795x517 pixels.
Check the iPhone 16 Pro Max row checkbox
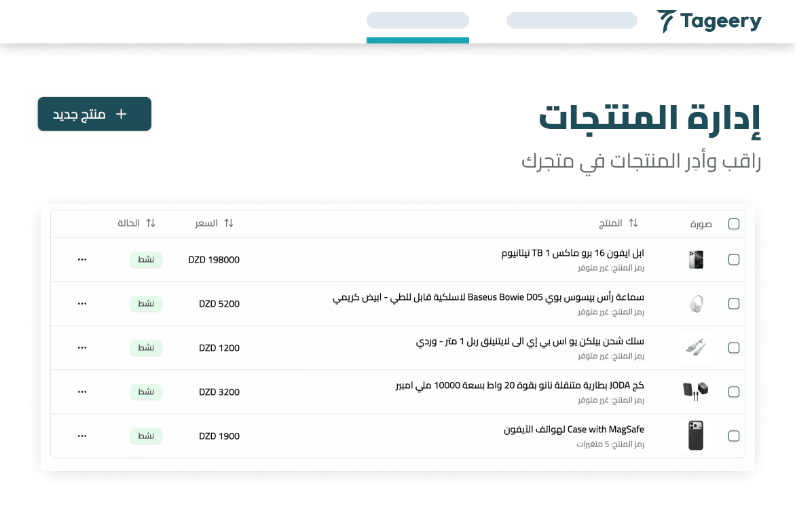pos(734,259)
